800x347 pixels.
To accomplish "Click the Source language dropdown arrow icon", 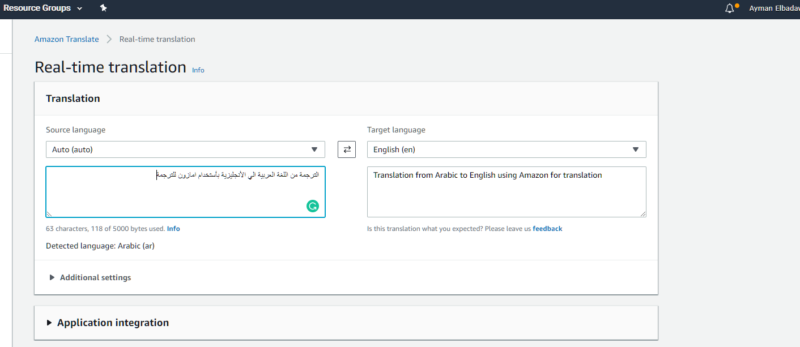I will coord(314,149).
